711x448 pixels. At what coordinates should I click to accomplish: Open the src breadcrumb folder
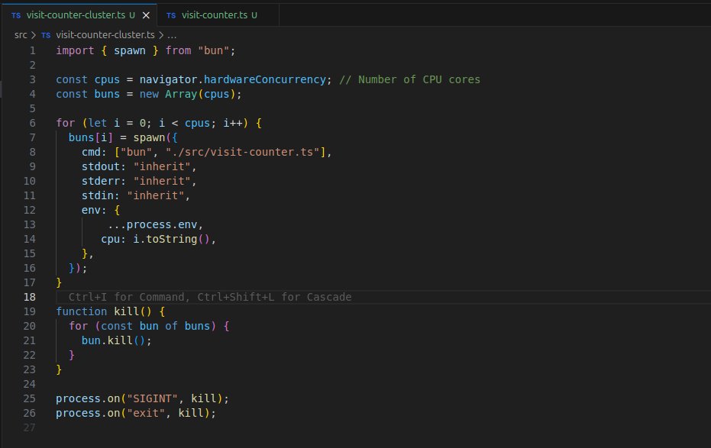(x=21, y=35)
